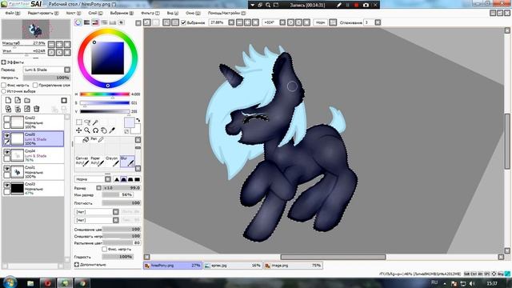Select the flat-top brush edge shape
The width and height of the screenshot is (512, 288).
click(137, 179)
